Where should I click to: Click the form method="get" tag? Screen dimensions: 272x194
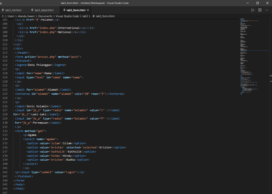31,131
